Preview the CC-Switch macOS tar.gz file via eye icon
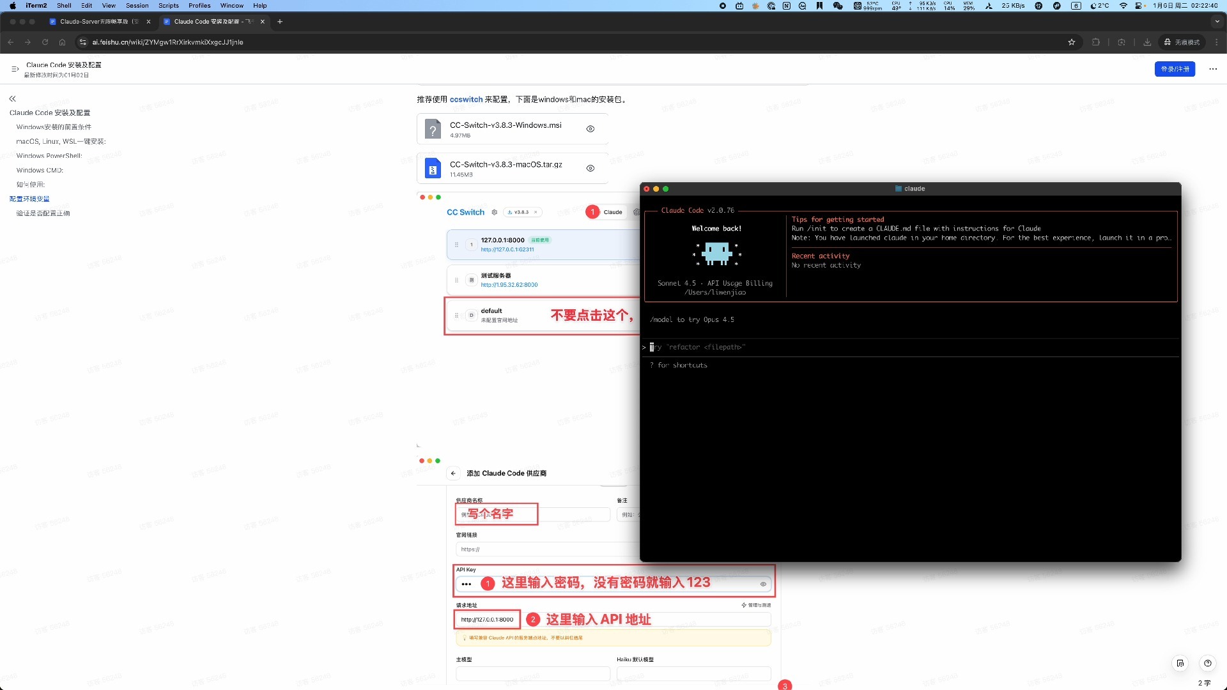1227x690 pixels. pos(590,169)
